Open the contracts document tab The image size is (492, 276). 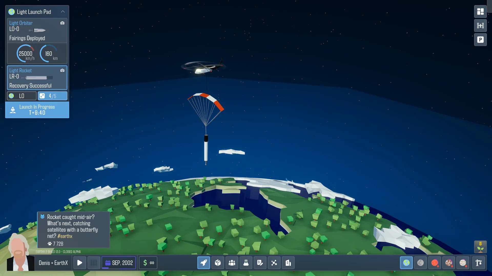(260, 263)
